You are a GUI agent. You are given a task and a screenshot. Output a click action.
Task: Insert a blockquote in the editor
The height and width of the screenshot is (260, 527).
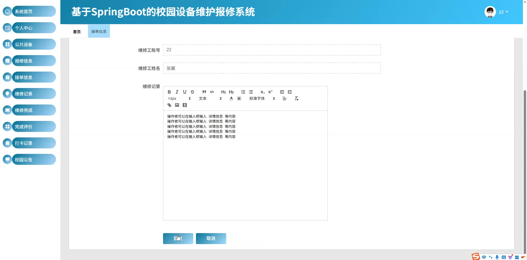click(204, 92)
